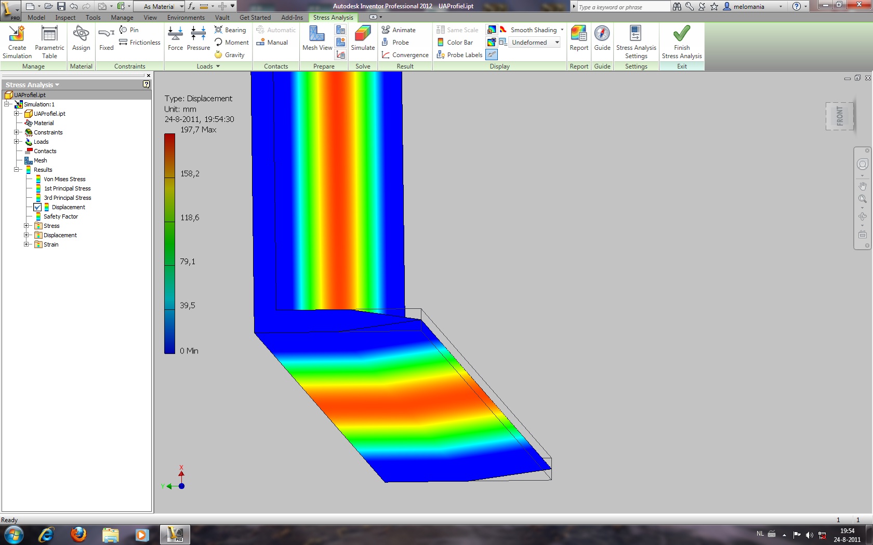The width and height of the screenshot is (873, 545).
Task: Apply a Gravity load
Action: point(230,55)
